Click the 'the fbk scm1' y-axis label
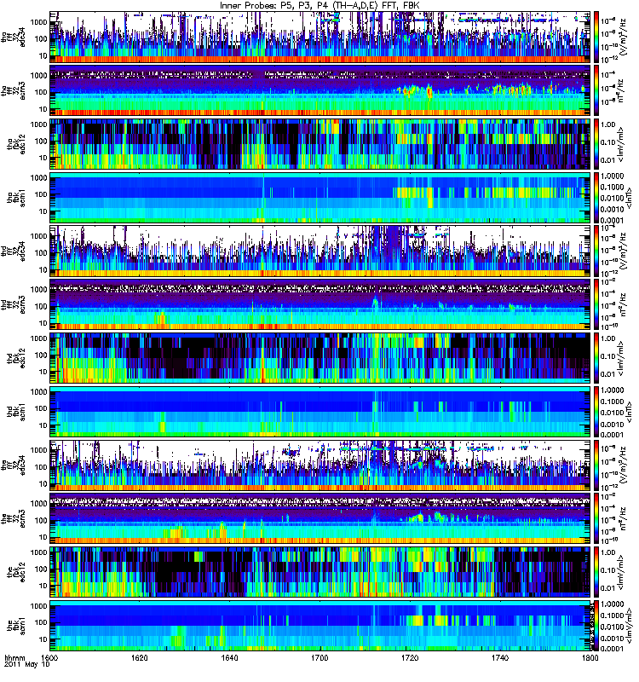This screenshot has height=682, width=639. click(x=16, y=625)
